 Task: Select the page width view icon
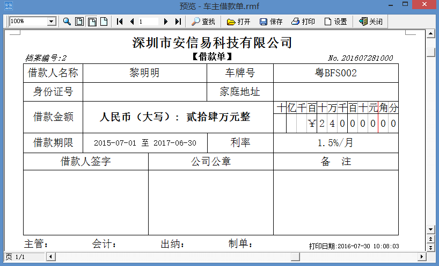(x=92, y=21)
